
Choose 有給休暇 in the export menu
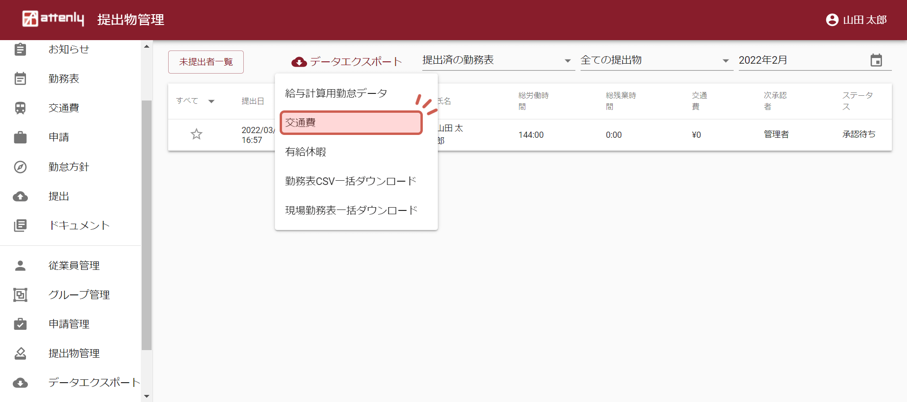pyautogui.click(x=306, y=152)
